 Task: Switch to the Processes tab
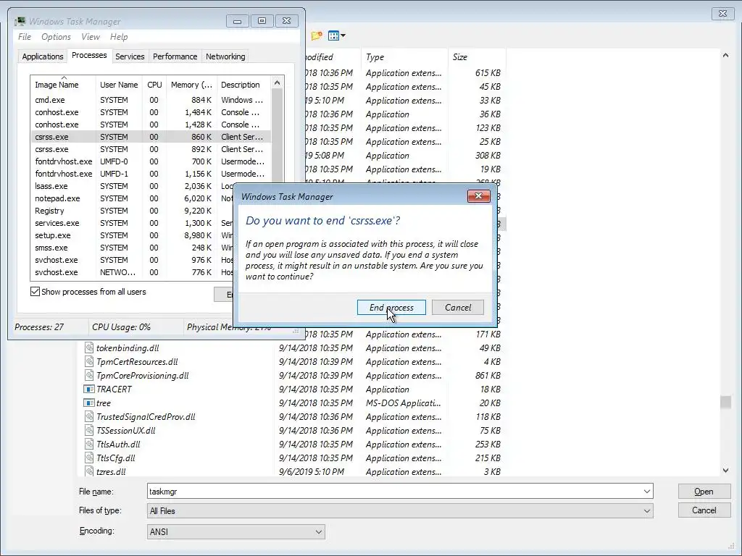click(x=89, y=55)
